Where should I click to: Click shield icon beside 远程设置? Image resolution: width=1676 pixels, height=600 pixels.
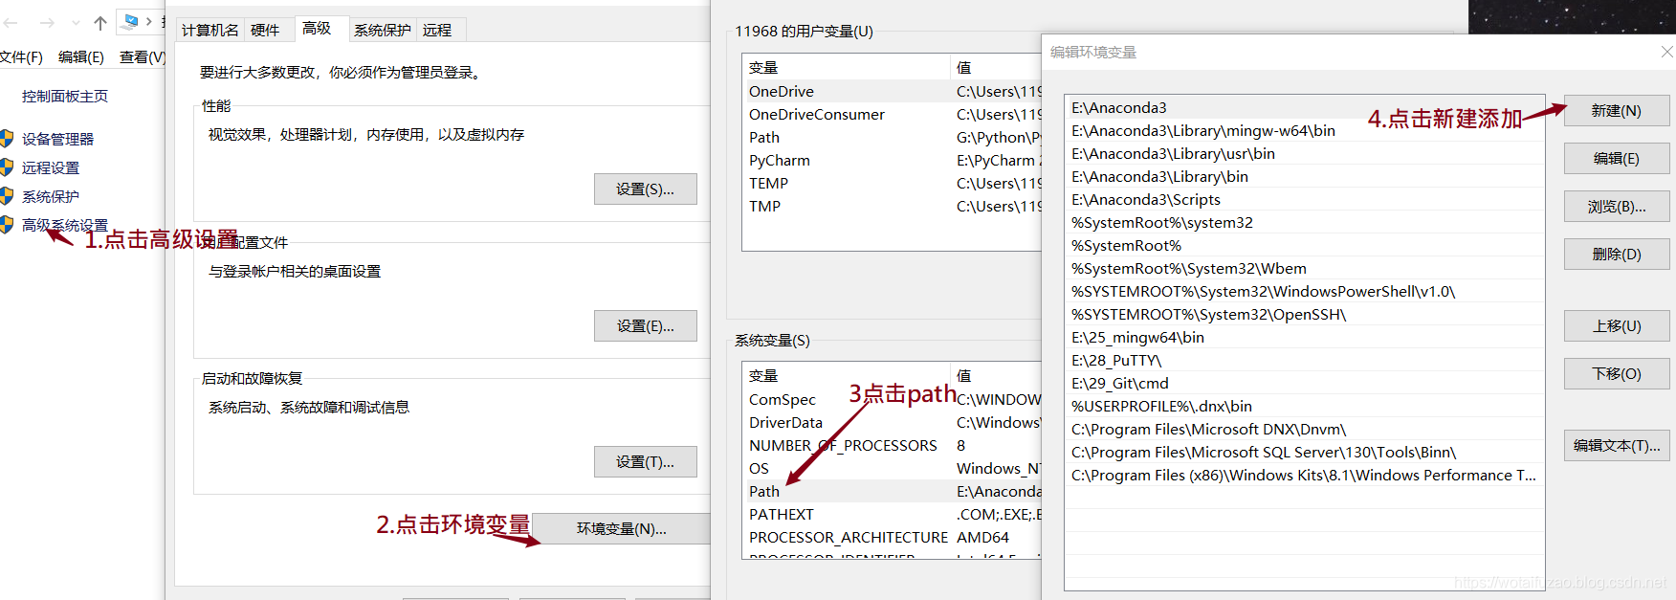click(7, 167)
